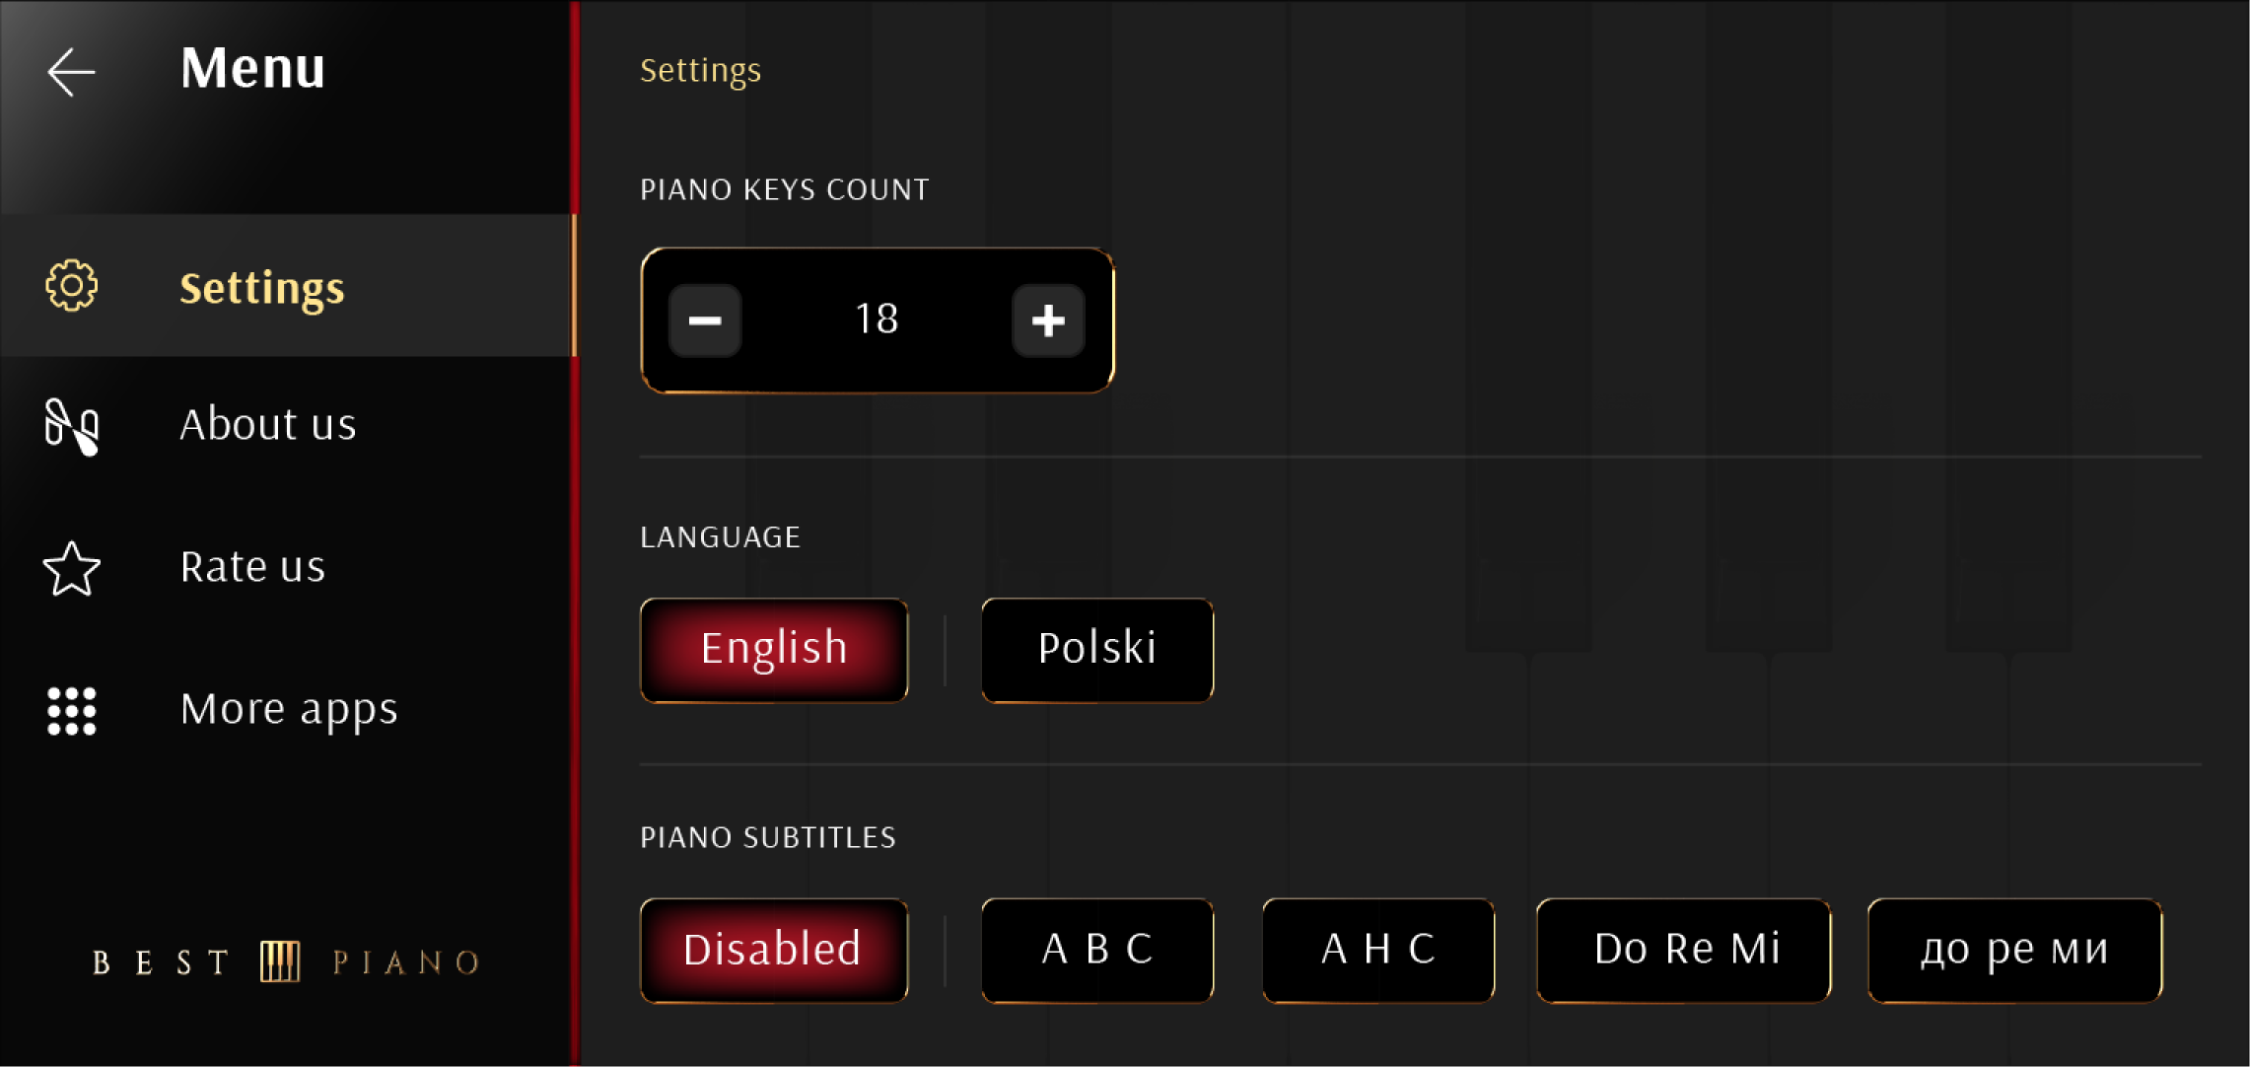The height and width of the screenshot is (1067, 2250).
Task: Click the Settings gear icon
Action: point(72,286)
